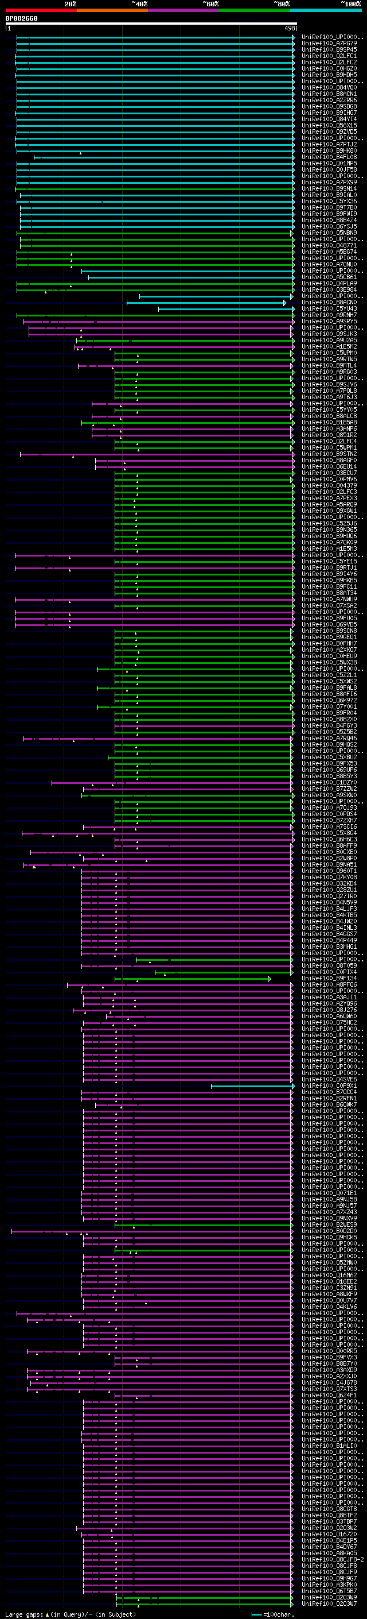
Task: Click label UniRef100_B9N365
Action: (x=329, y=530)
